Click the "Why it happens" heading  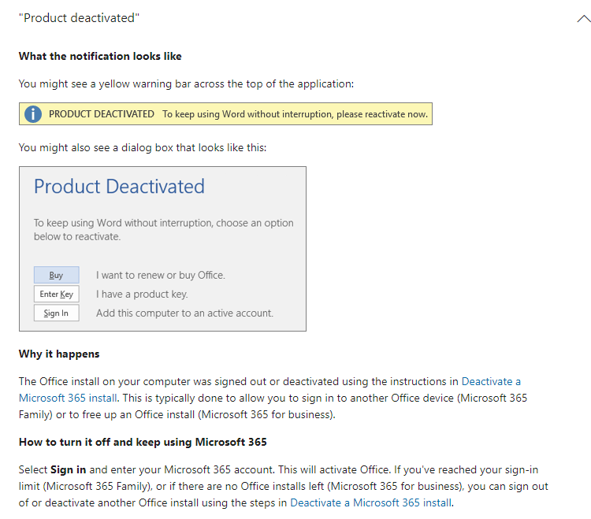coord(59,354)
